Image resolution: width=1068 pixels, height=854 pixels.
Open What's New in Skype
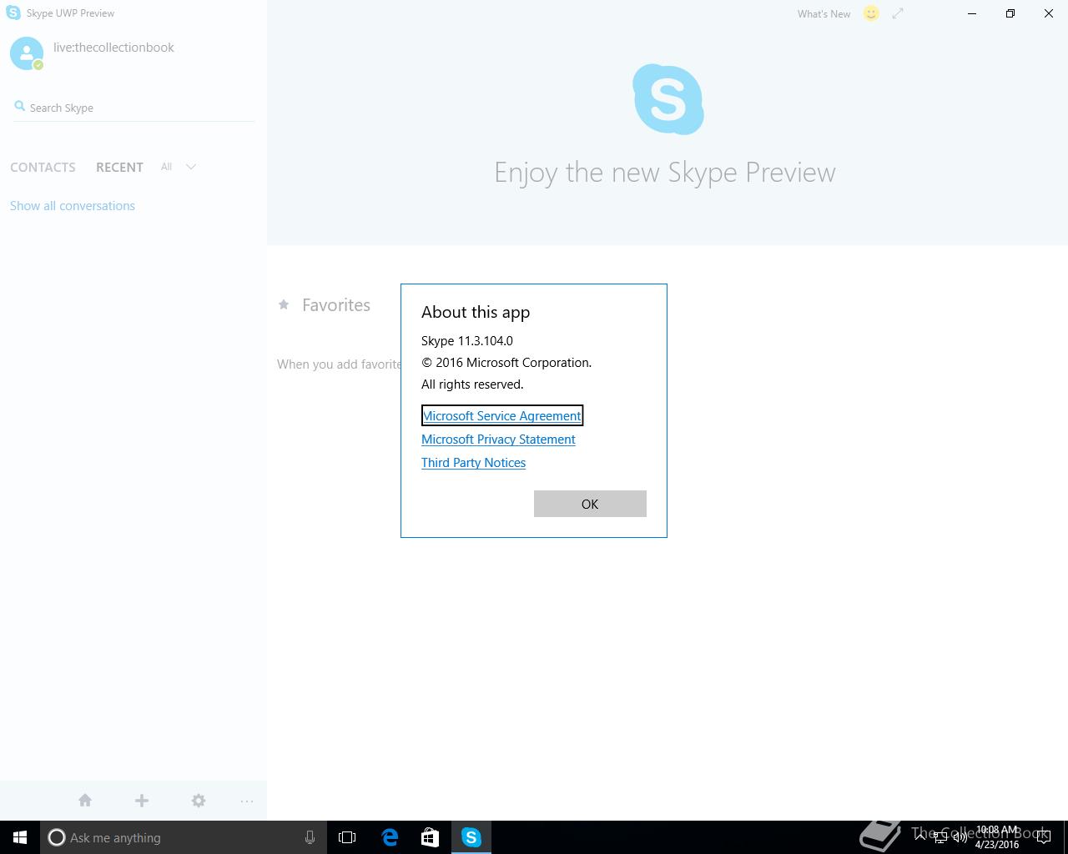pos(824,13)
